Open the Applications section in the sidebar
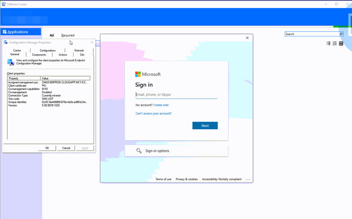 pyautogui.click(x=20, y=32)
